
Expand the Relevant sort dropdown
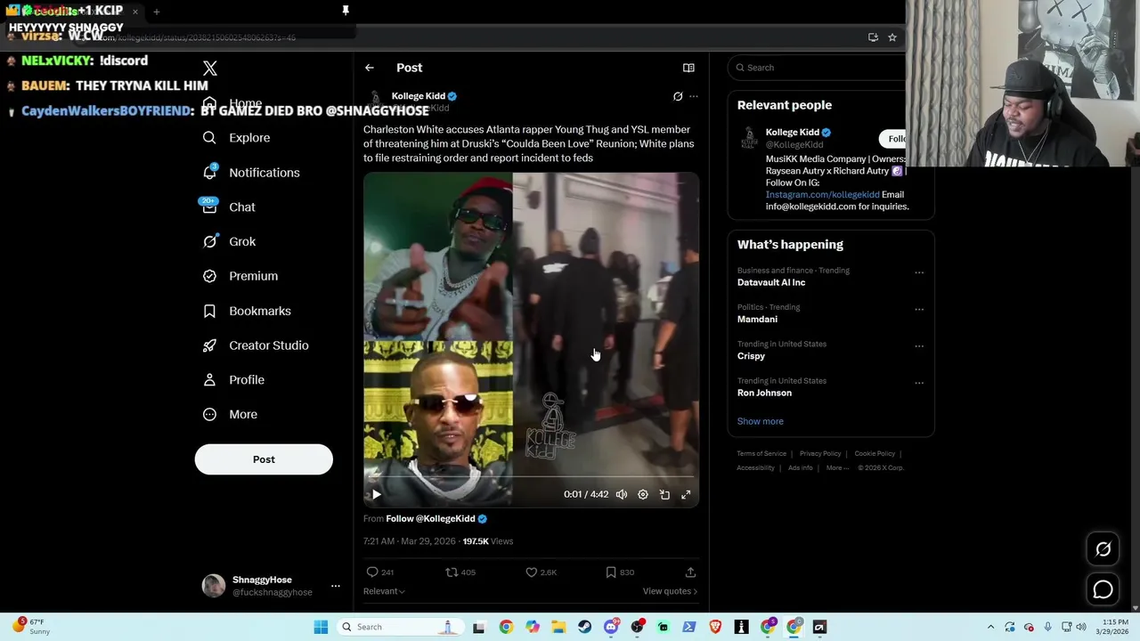(x=384, y=591)
